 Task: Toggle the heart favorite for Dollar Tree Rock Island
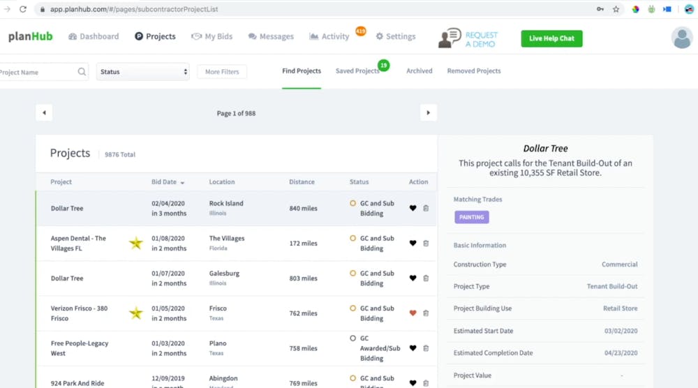coord(413,208)
